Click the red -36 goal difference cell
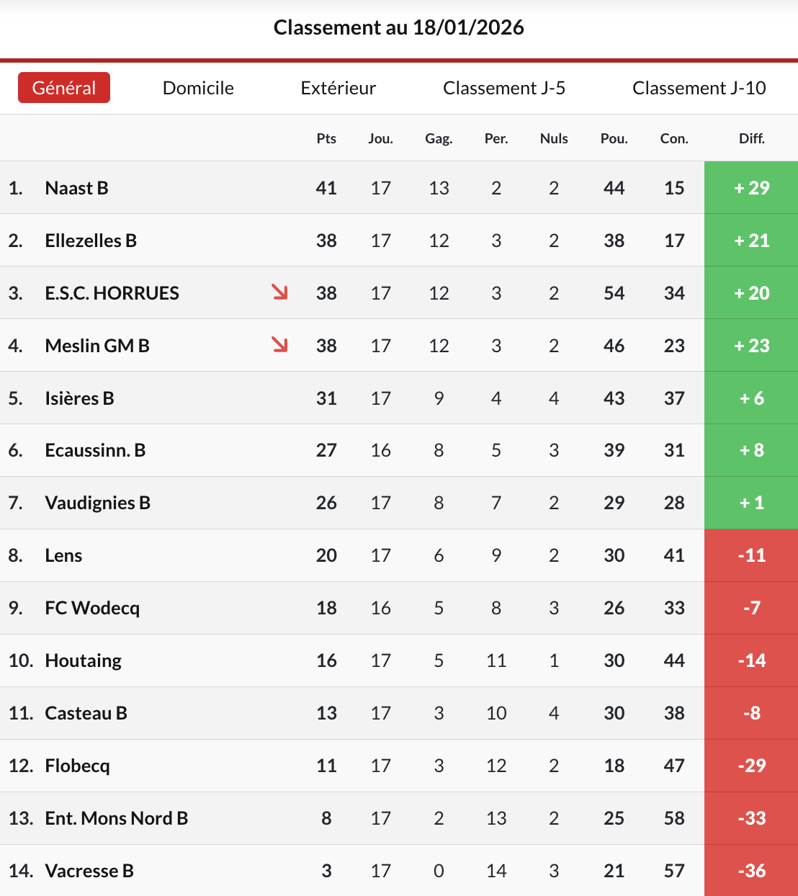Viewport: 798px width, 896px height. click(x=751, y=871)
